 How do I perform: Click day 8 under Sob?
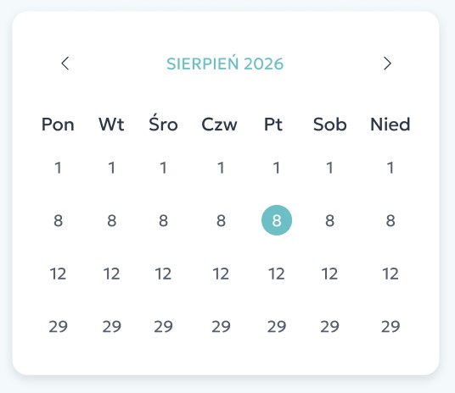tap(329, 221)
